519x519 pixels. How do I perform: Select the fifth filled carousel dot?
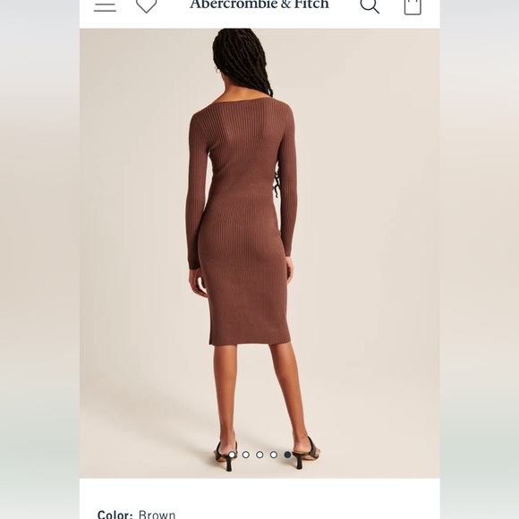pyautogui.click(x=287, y=455)
